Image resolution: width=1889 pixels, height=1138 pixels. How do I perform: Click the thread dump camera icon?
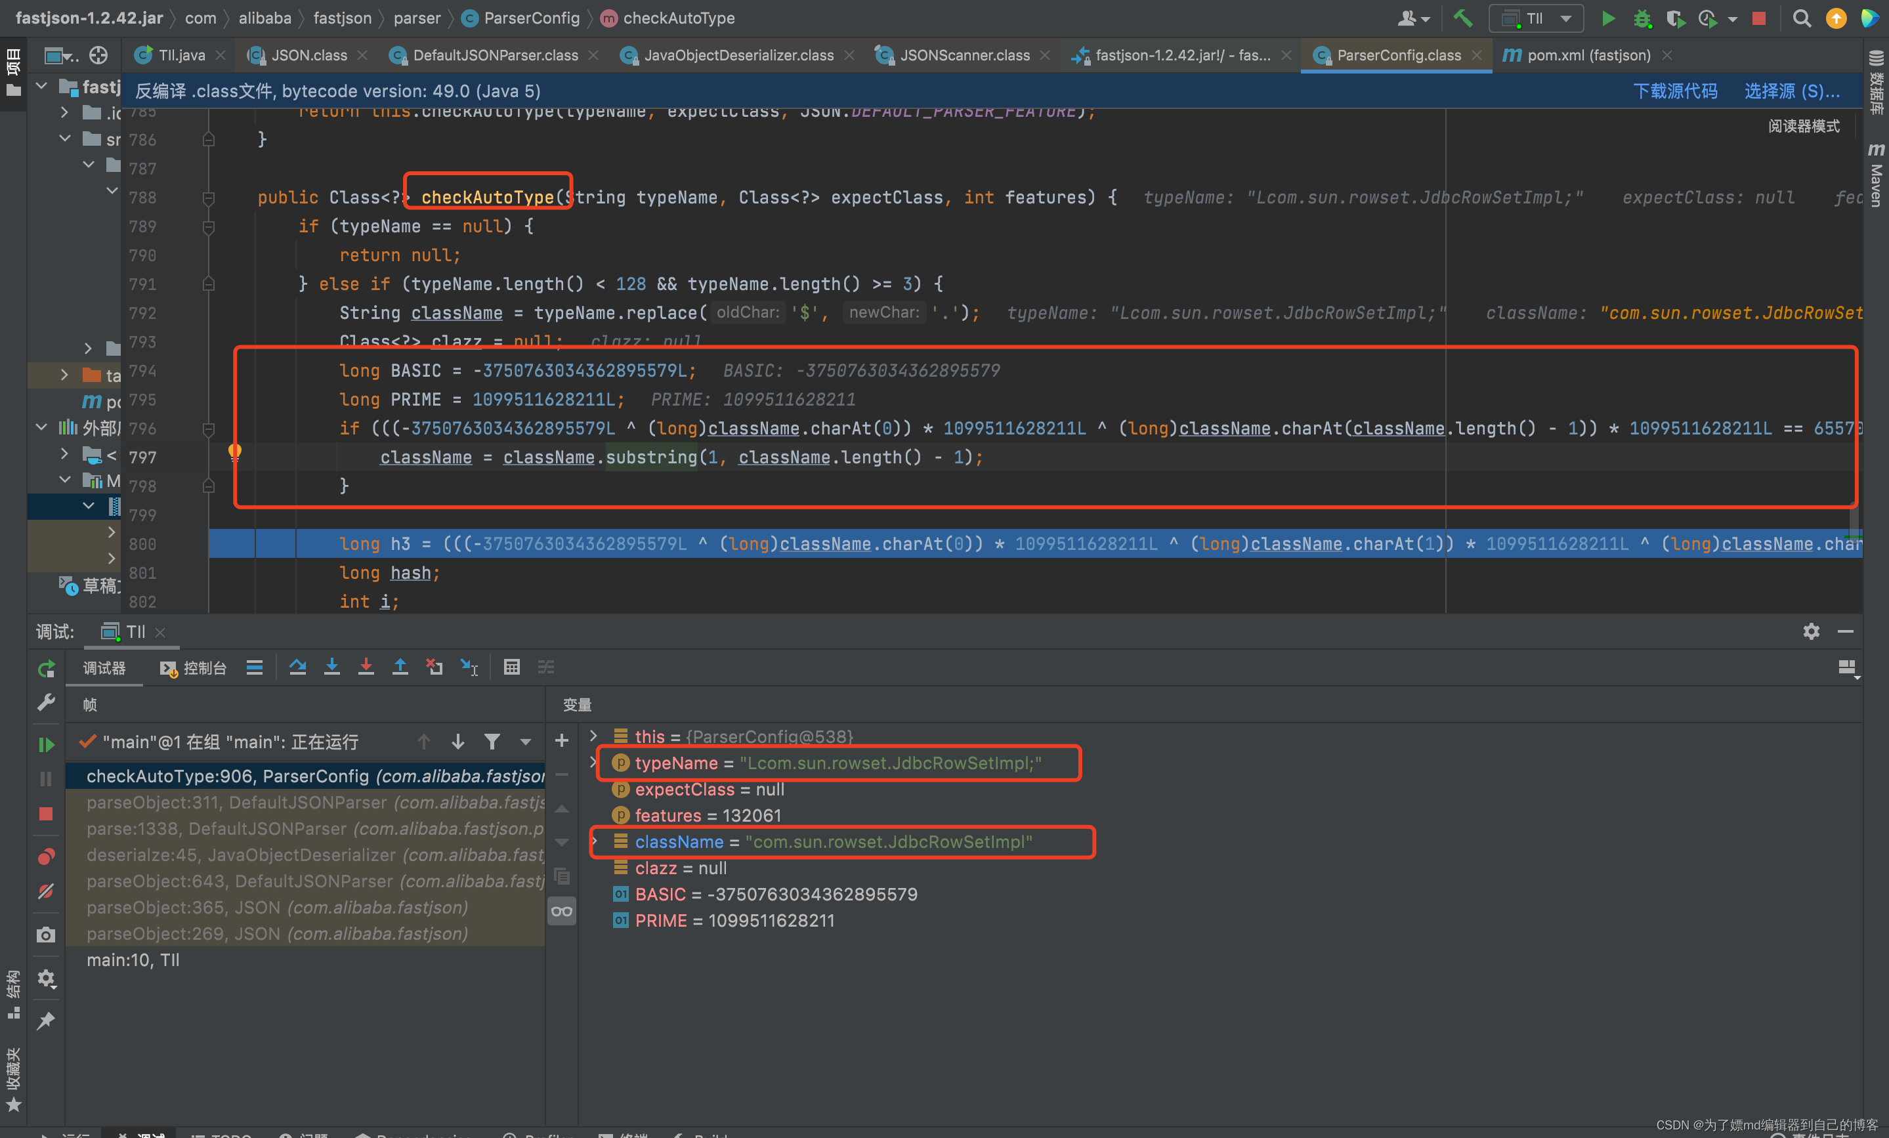pos(46,935)
